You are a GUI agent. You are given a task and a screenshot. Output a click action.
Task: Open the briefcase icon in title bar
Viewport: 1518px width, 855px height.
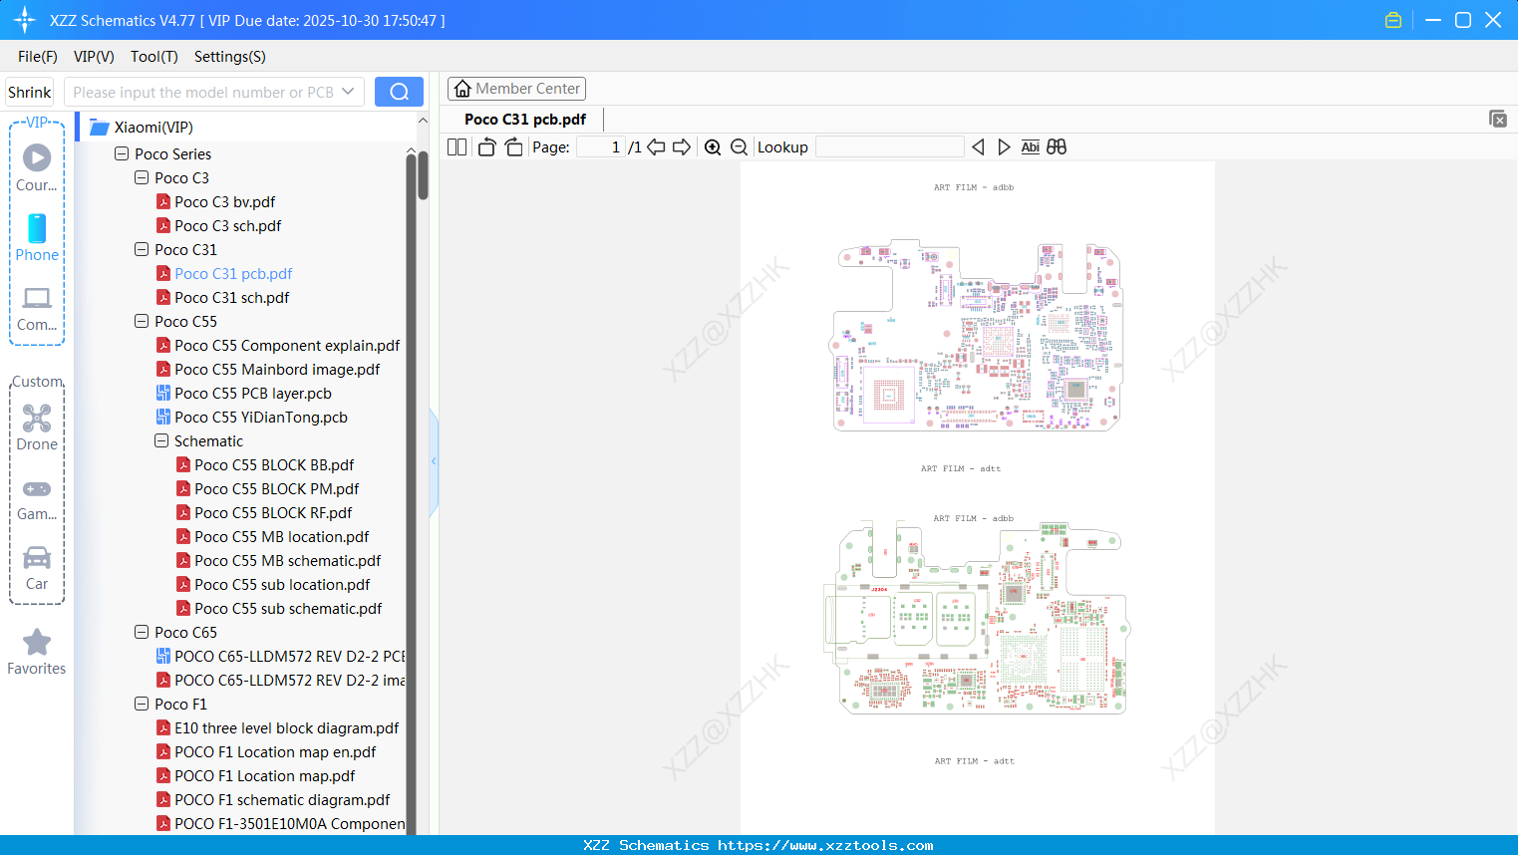point(1393,20)
